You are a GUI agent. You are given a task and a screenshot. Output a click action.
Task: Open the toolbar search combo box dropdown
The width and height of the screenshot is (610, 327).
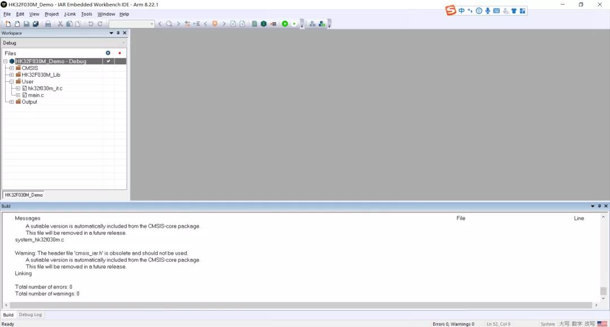click(x=152, y=24)
